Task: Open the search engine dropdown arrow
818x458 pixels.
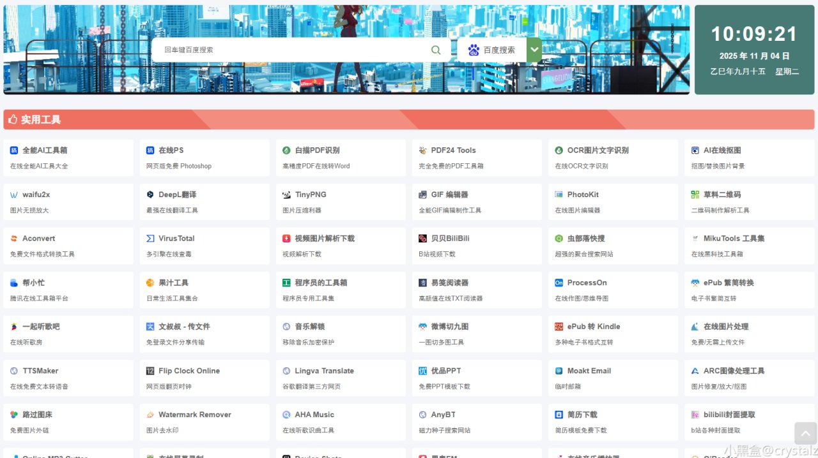Action: pyautogui.click(x=534, y=50)
